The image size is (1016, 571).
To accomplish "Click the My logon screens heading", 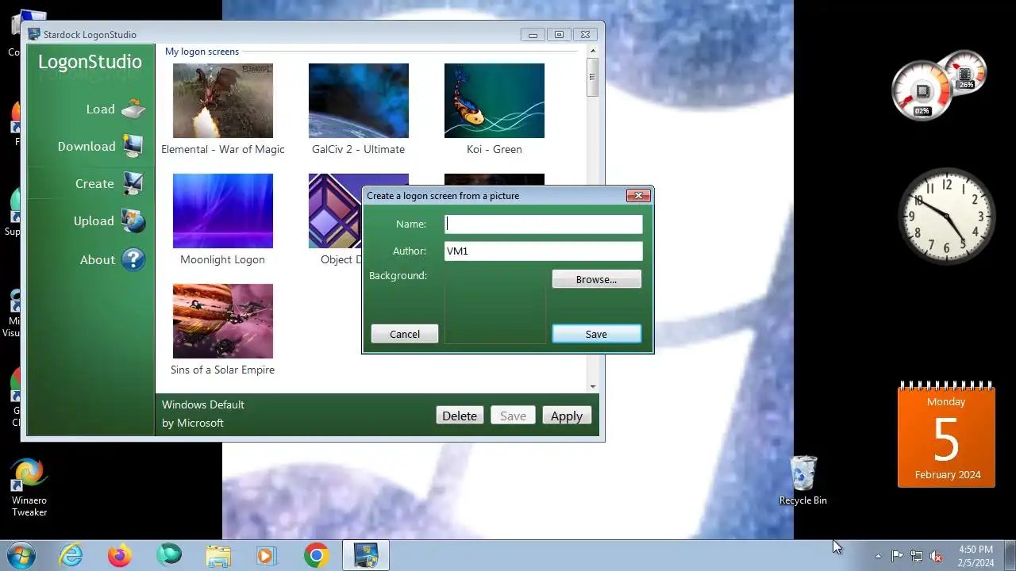I will (202, 52).
